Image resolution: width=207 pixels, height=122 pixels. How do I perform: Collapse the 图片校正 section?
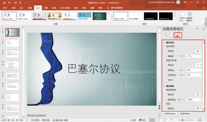pyautogui.click(x=164, y=42)
